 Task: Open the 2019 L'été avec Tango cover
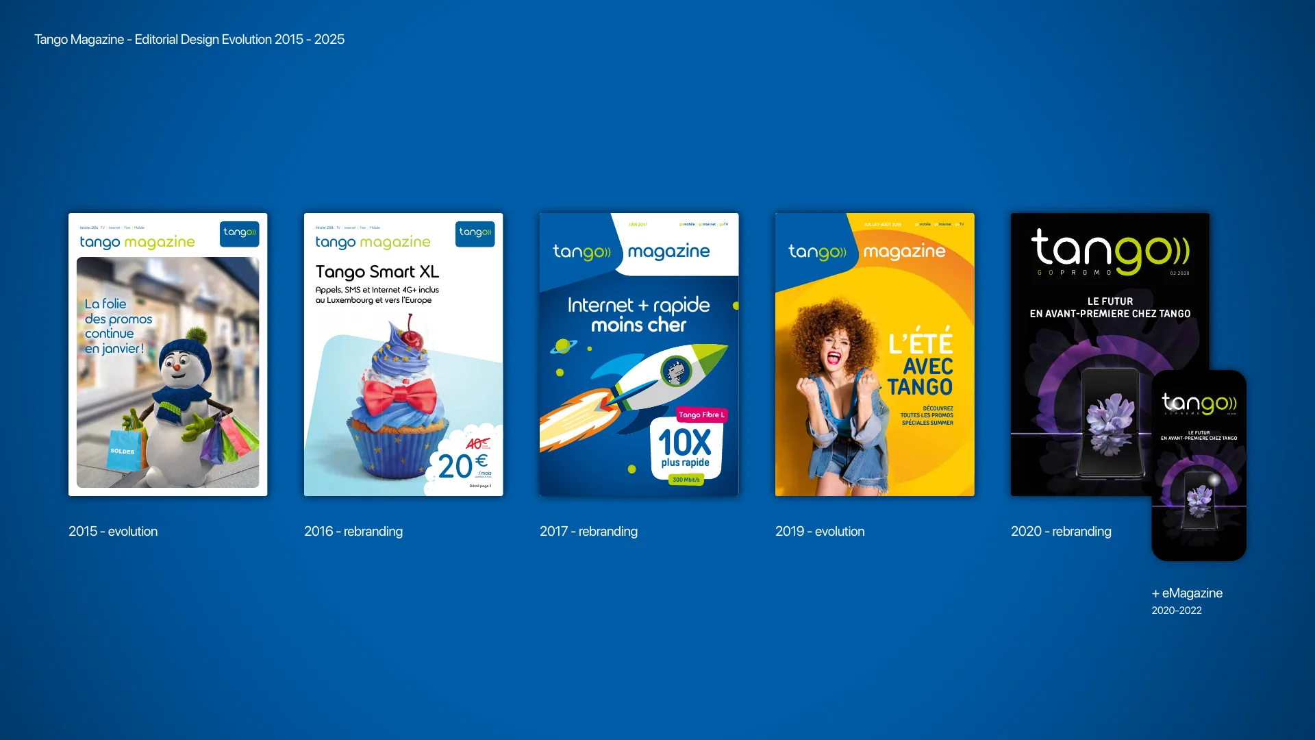(875, 354)
